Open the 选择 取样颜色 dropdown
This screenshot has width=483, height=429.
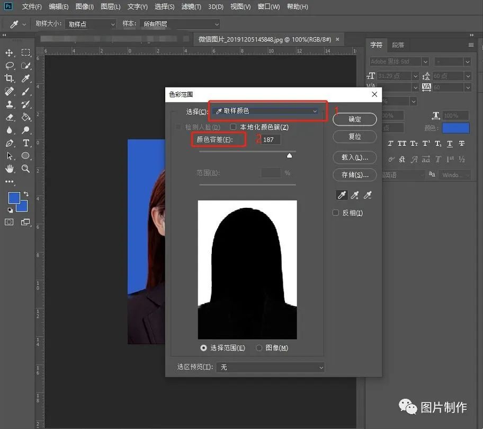point(266,111)
